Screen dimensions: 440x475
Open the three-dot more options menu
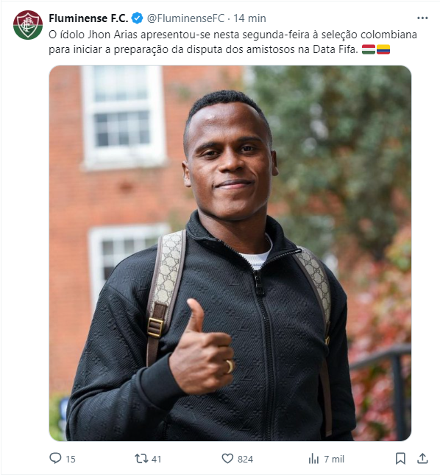(x=422, y=18)
